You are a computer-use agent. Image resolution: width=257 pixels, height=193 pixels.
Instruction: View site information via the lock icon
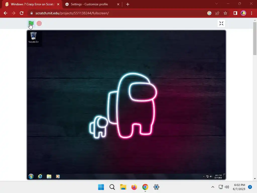click(32, 13)
